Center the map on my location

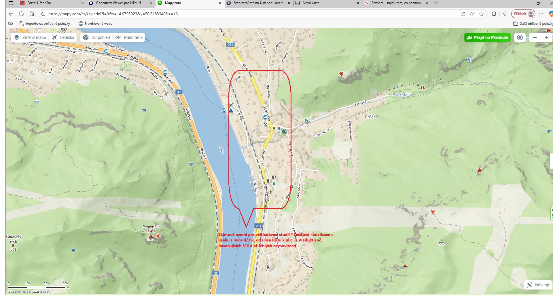[x=520, y=37]
